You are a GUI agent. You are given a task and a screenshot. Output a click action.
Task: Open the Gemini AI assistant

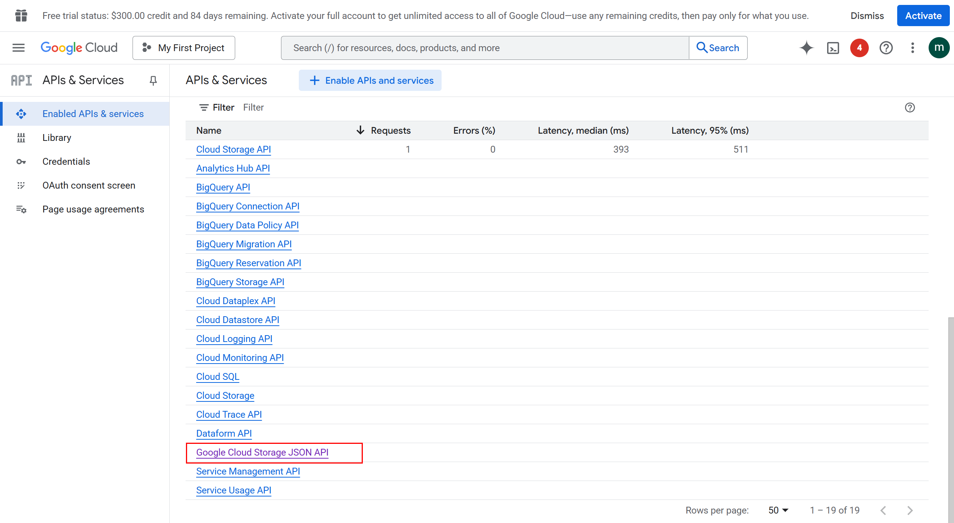pyautogui.click(x=806, y=48)
